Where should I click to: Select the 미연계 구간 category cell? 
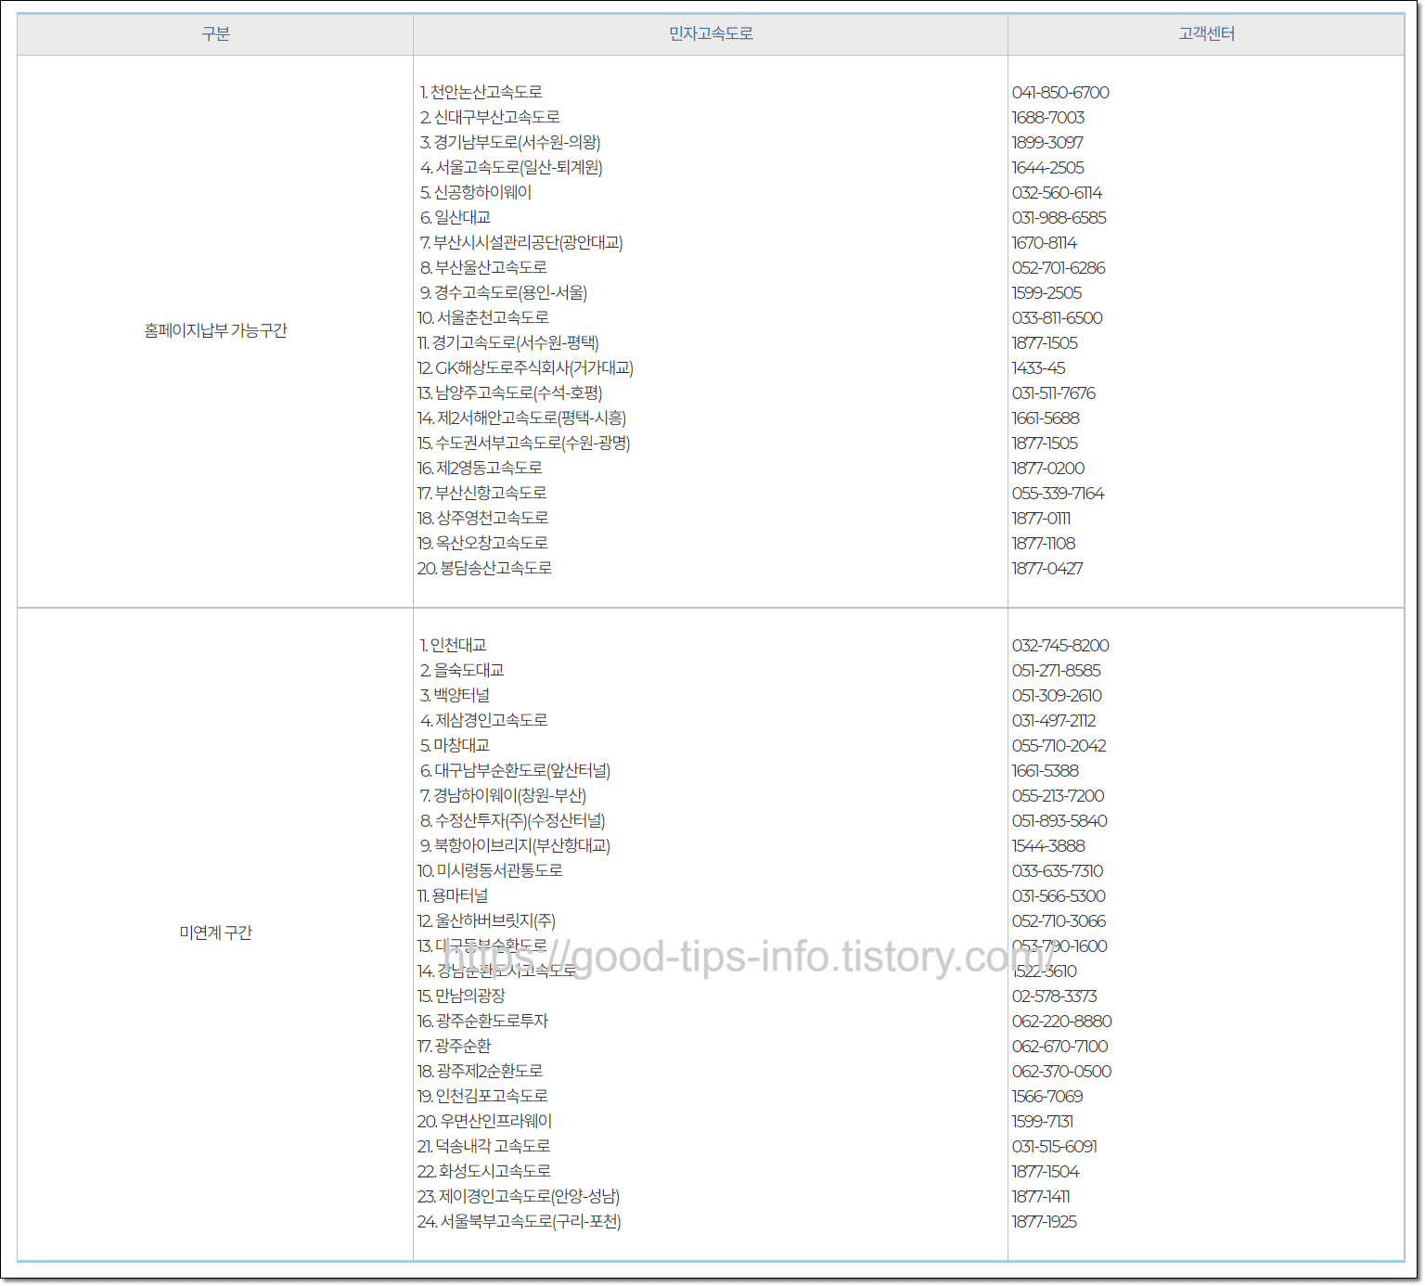click(215, 932)
